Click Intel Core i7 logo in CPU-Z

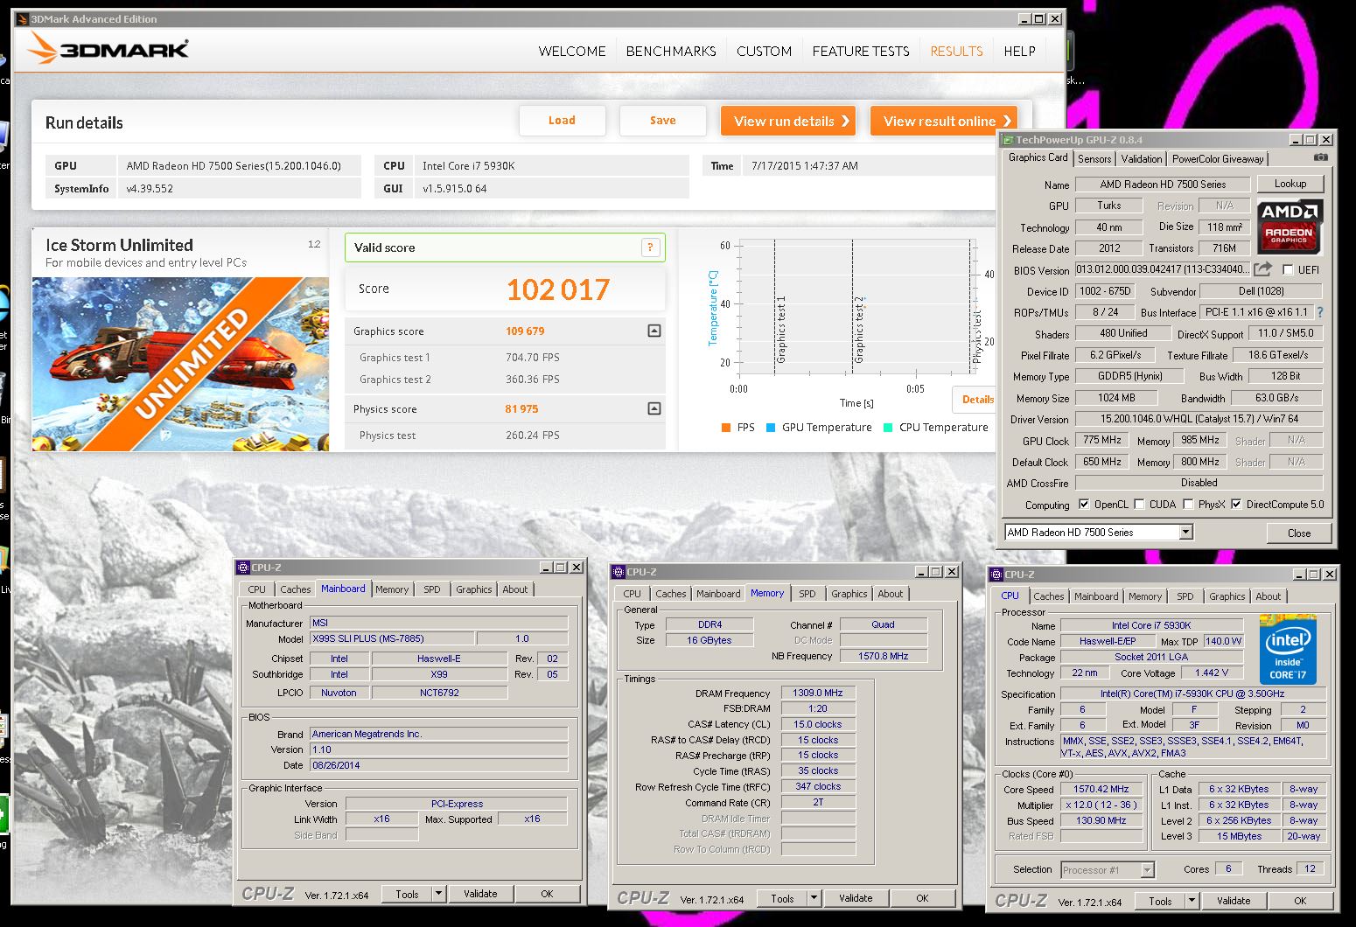1288,651
